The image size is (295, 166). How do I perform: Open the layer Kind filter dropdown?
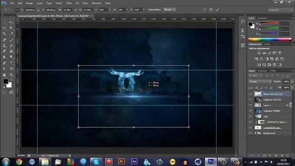[x=255, y=76]
